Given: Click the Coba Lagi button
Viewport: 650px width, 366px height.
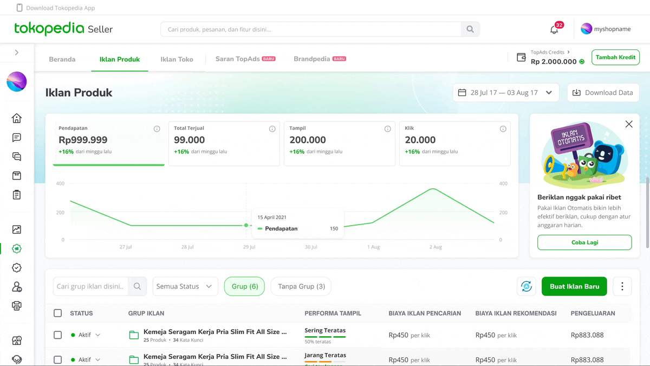Looking at the screenshot, I should coord(584,242).
